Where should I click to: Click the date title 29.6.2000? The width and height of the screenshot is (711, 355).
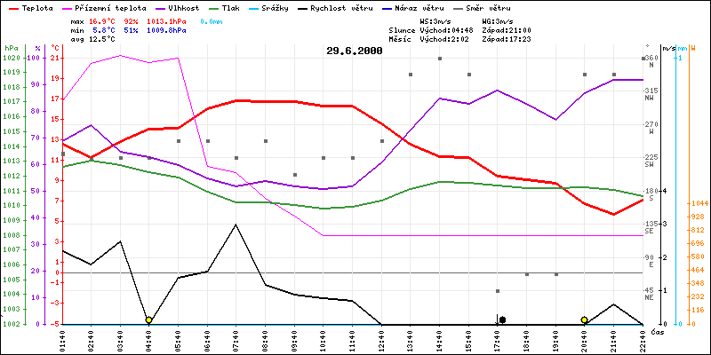pyautogui.click(x=355, y=51)
